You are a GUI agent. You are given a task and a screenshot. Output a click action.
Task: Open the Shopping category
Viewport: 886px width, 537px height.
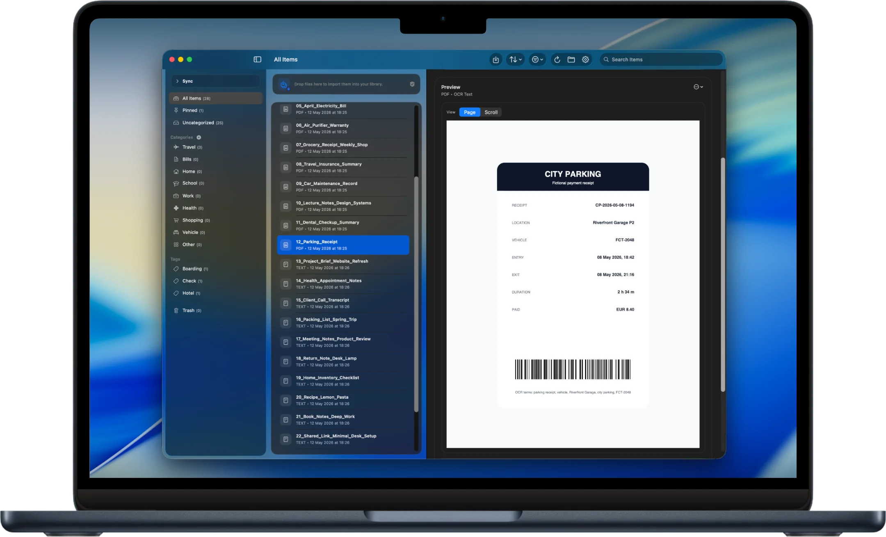tap(216, 220)
